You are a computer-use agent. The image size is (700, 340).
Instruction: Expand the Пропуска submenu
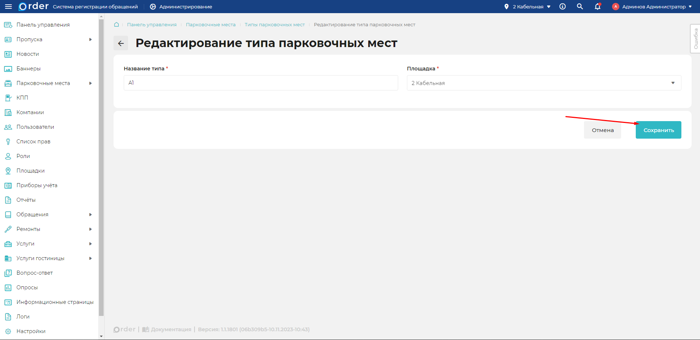click(91, 39)
